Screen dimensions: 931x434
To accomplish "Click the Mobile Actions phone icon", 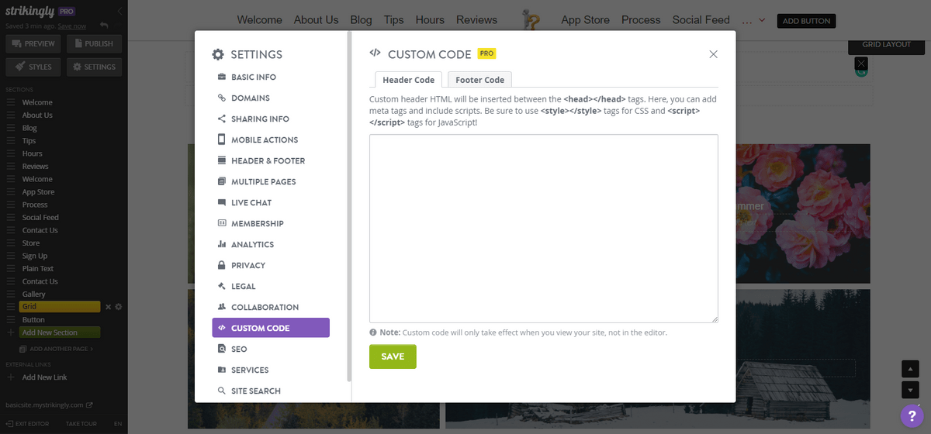I will pos(222,140).
